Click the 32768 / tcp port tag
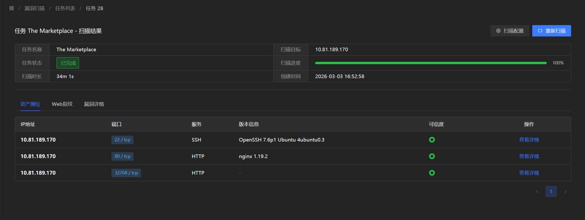The height and width of the screenshot is (220, 585). point(126,173)
